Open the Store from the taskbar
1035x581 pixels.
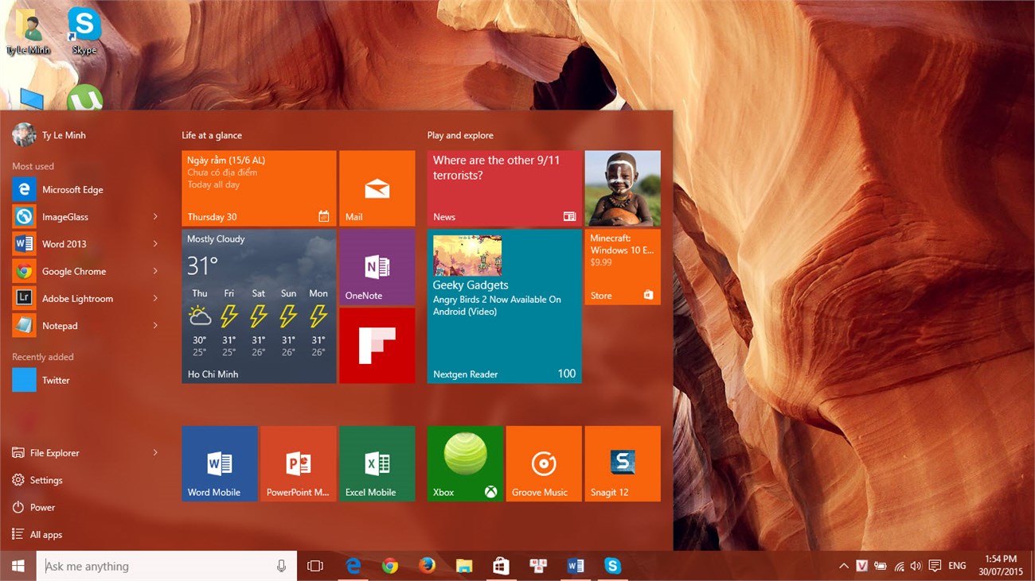(x=501, y=566)
